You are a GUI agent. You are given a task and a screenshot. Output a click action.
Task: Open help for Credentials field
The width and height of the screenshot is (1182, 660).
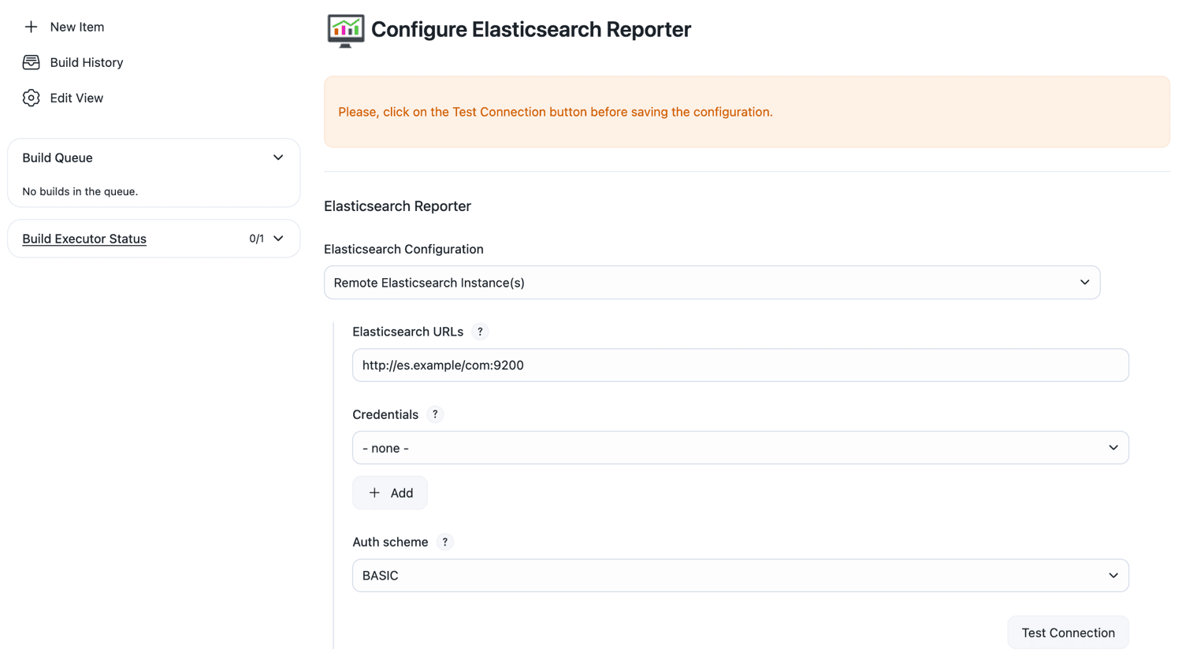pyautogui.click(x=435, y=414)
